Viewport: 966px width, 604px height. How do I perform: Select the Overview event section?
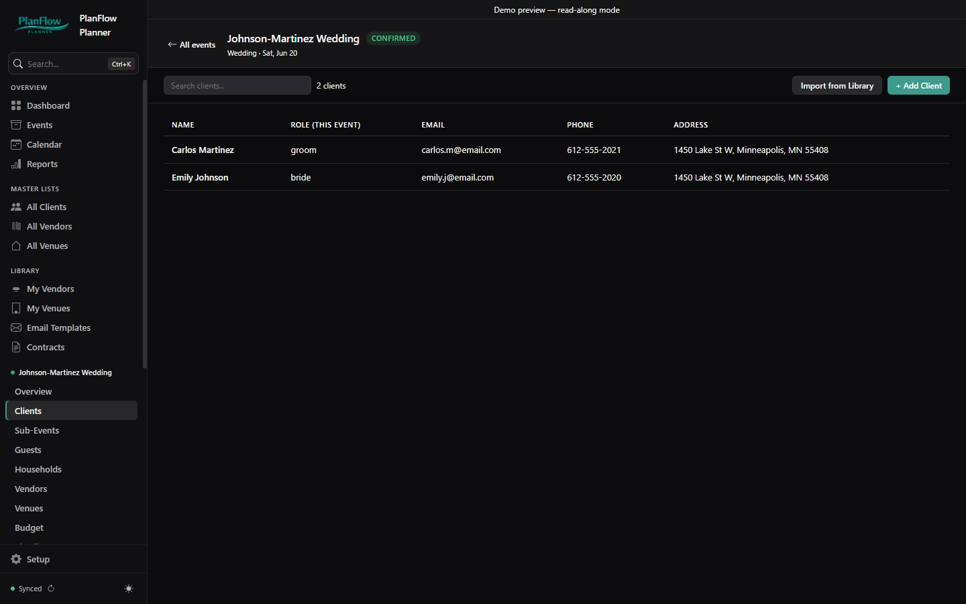pyautogui.click(x=71, y=391)
